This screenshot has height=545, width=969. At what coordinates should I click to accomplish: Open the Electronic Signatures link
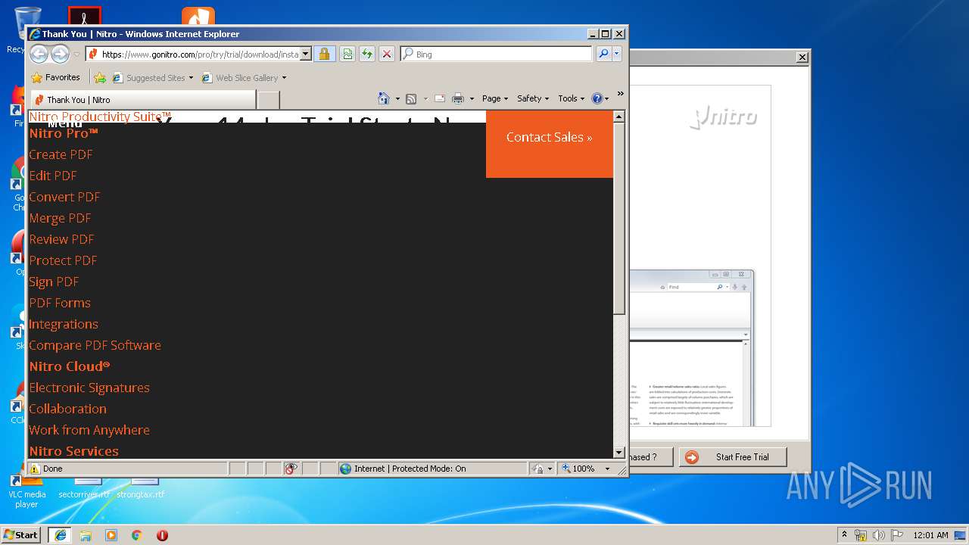[x=89, y=388]
